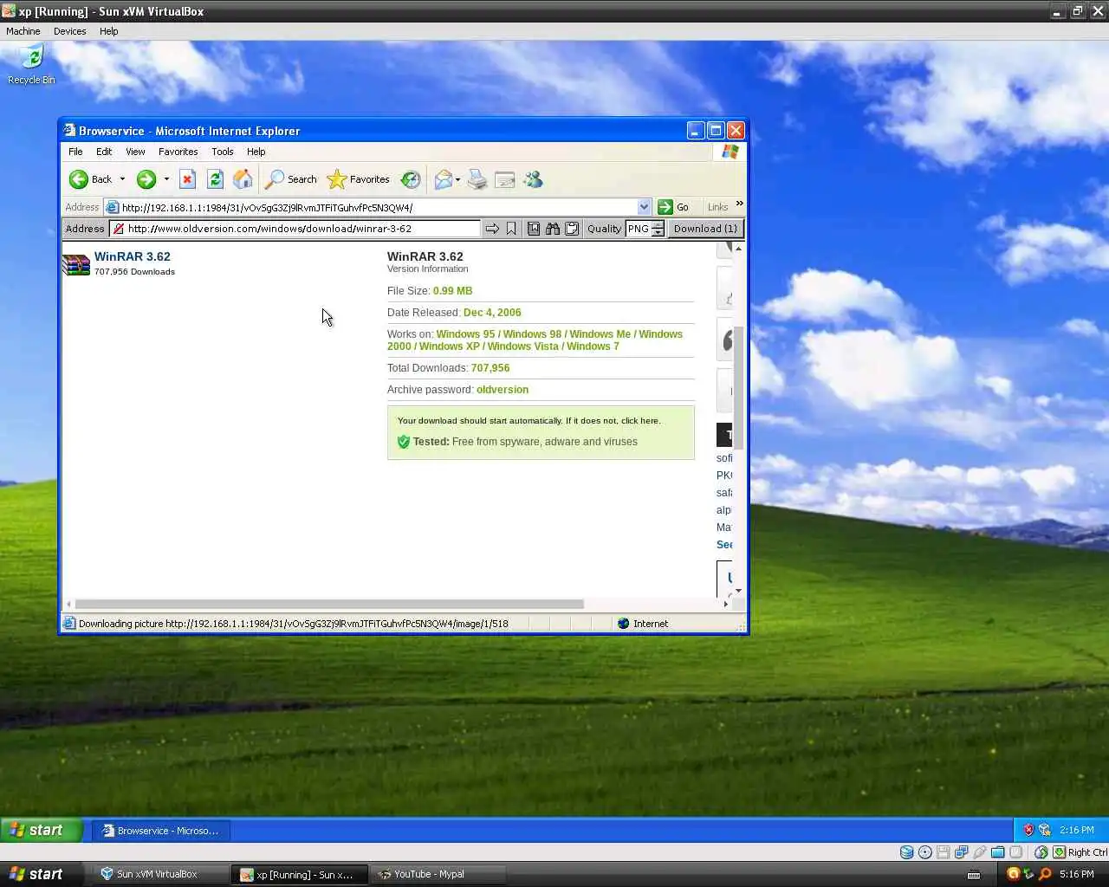Screen dimensions: 1109x887
Task: Expand the Links toolbar chevron
Action: click(739, 204)
